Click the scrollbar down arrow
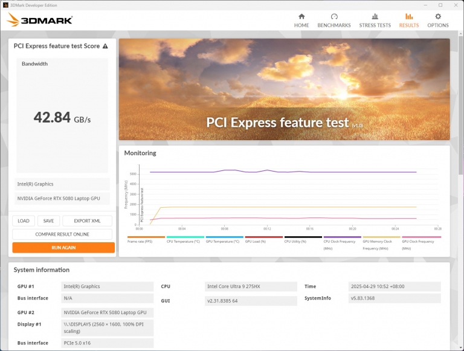Screen dimensions: 464x351 click(460, 347)
